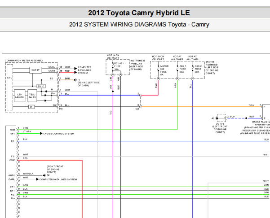Screen dimensions: 270x218
Task: Click the "2012 Toyota Camry Hybrid LE" title
Action: [139, 13]
